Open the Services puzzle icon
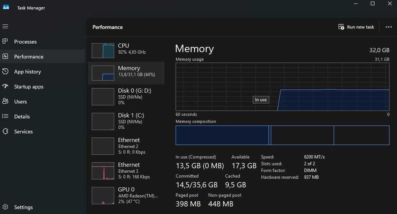This screenshot has height=214, width=397. pyautogui.click(x=5, y=131)
